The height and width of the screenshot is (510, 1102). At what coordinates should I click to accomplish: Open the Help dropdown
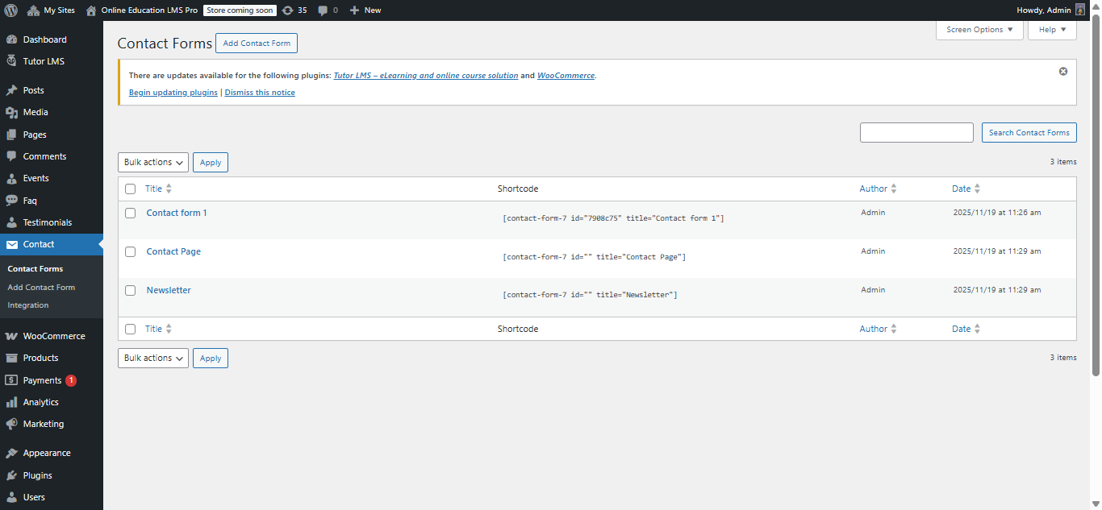pos(1051,29)
